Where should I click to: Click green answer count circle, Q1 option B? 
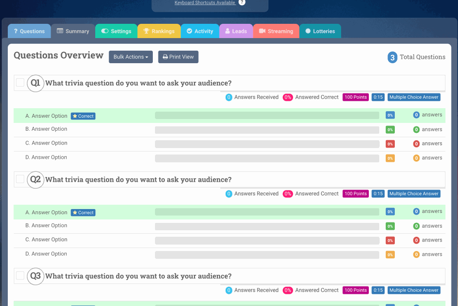(416, 129)
